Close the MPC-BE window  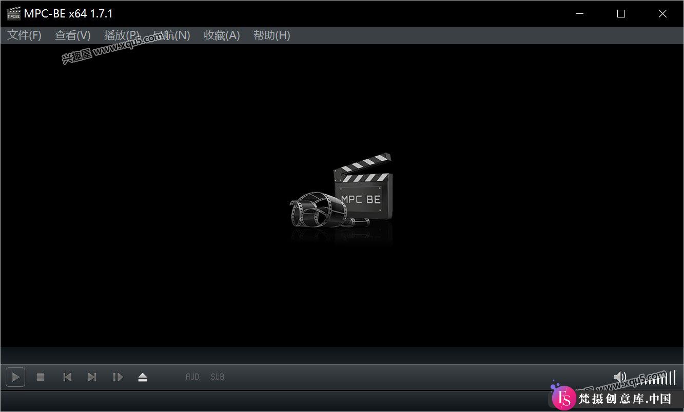point(662,14)
